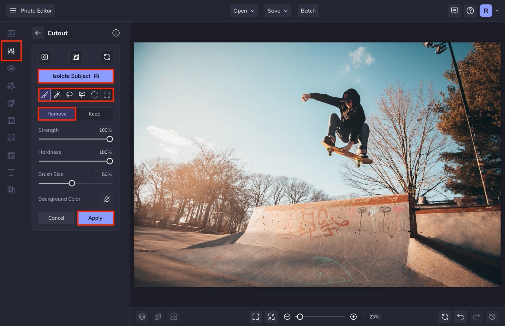Enable Remove brush mode

(x=57, y=114)
